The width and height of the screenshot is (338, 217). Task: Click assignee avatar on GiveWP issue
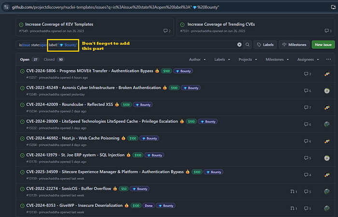327,209
